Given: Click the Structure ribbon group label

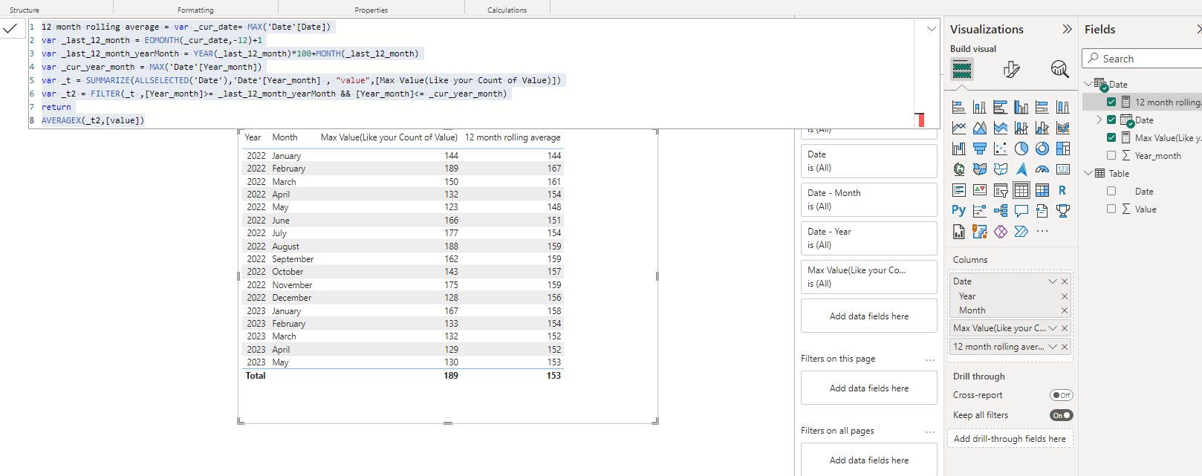Looking at the screenshot, I should click(25, 10).
